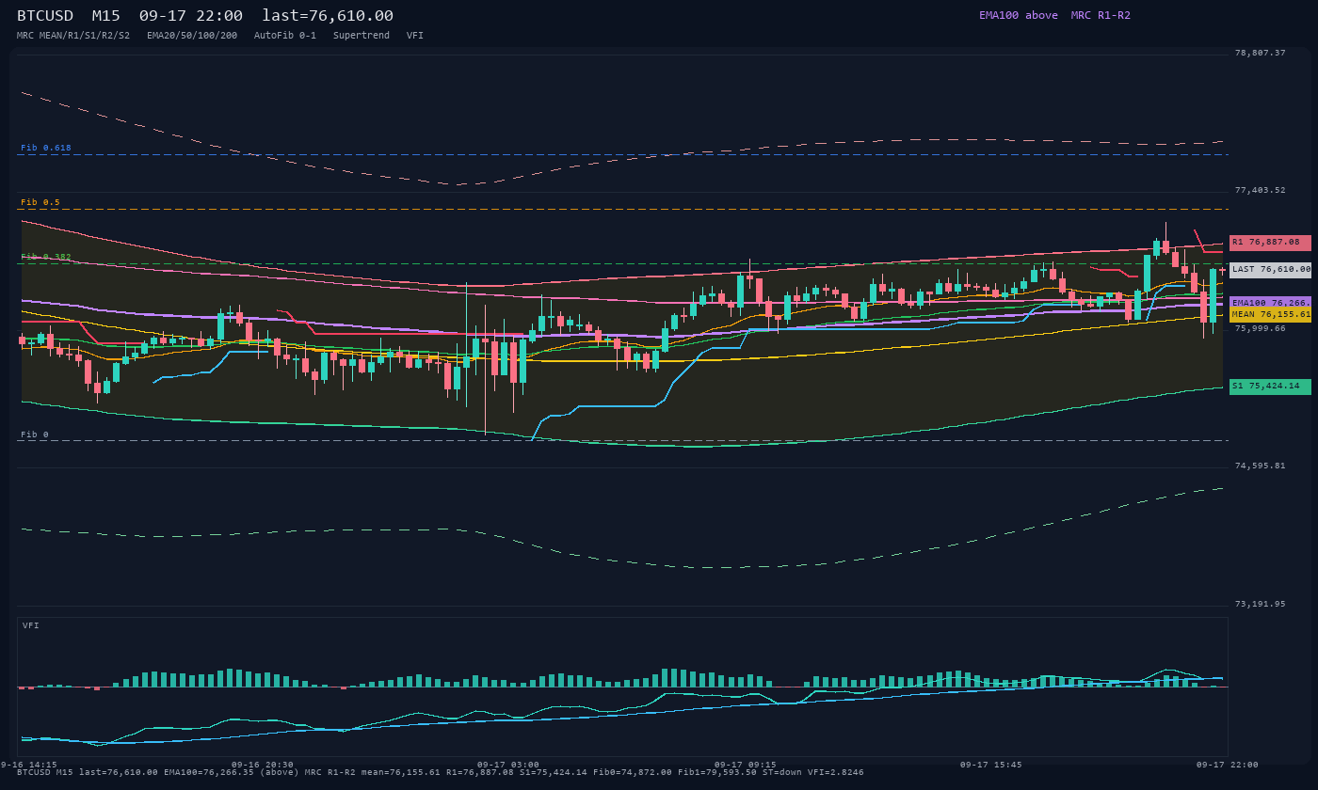The width and height of the screenshot is (1318, 790).
Task: Click the 75,999.66 price axis label
Action: click(x=1260, y=328)
